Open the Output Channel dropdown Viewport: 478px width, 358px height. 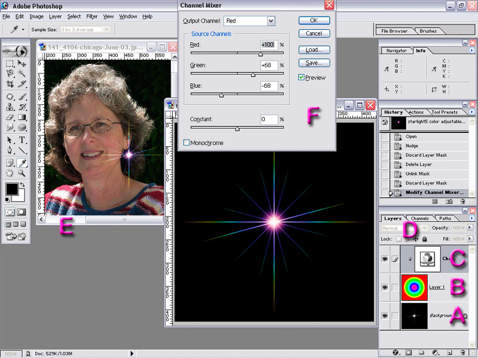point(271,21)
